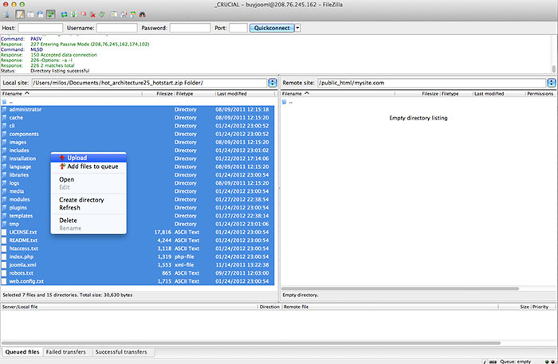Screen dimensions: 558x364
Task: Click the Direction column header in queue
Action: (x=269, y=307)
